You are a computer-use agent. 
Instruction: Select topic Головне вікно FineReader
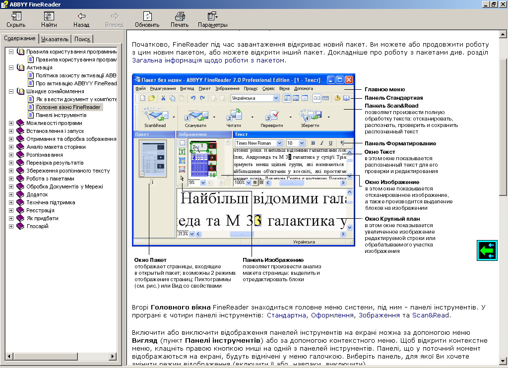click(68, 107)
